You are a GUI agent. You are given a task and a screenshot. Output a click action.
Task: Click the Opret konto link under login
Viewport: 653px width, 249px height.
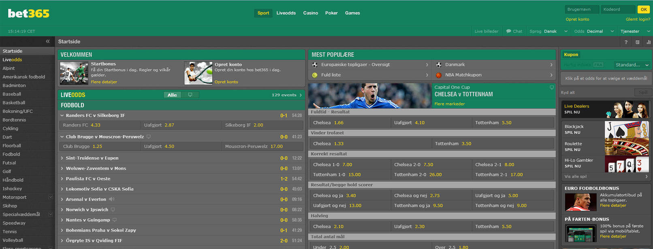[x=577, y=19]
